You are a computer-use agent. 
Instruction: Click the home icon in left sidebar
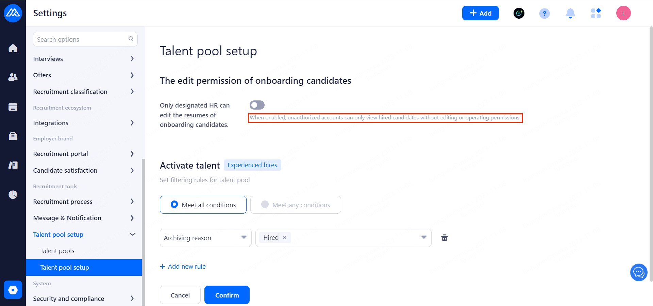point(13,48)
